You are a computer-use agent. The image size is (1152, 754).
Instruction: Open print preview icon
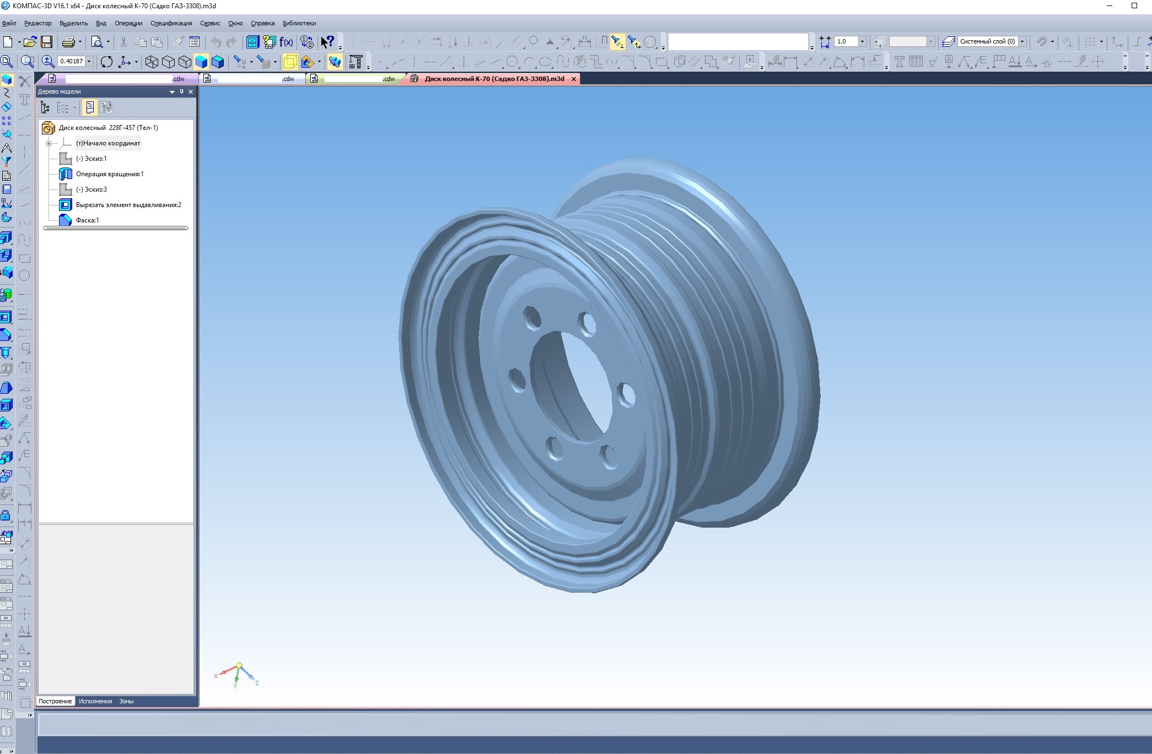(97, 42)
